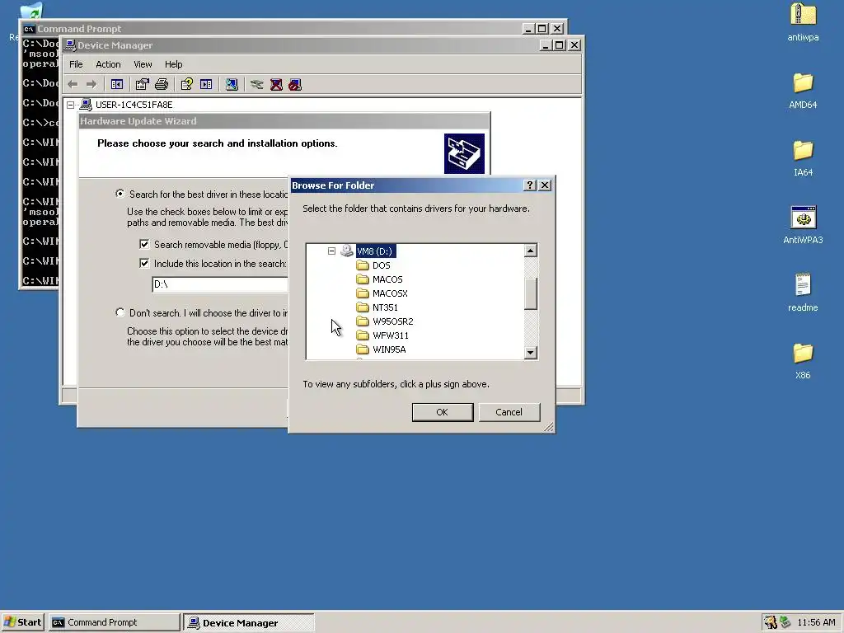Open the AMD64 desktop folder

[x=803, y=91]
